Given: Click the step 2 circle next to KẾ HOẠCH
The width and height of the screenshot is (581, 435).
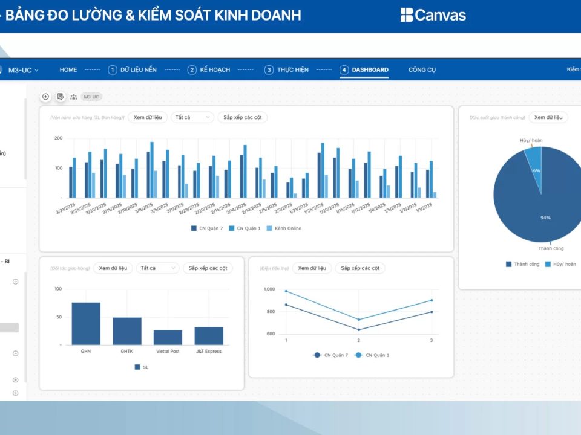Looking at the screenshot, I should coord(192,70).
